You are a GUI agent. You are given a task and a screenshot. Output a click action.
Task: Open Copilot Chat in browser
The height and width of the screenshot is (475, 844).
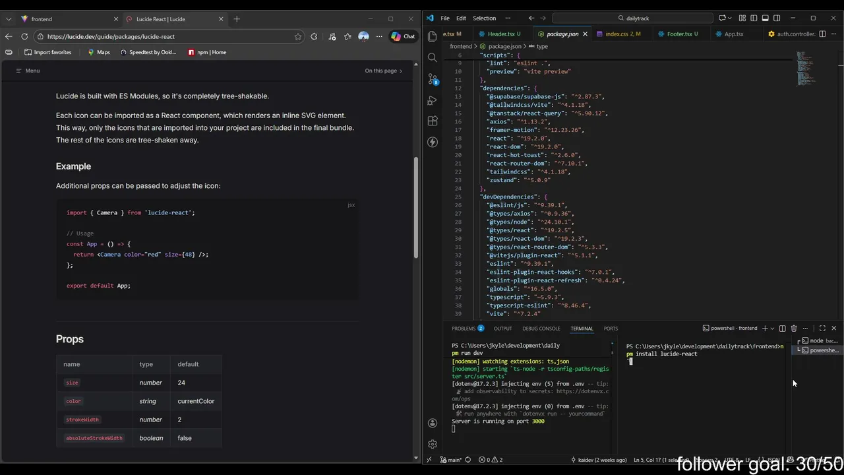pos(403,36)
